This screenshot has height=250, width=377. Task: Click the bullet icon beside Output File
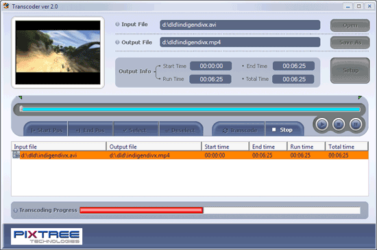[117, 42]
